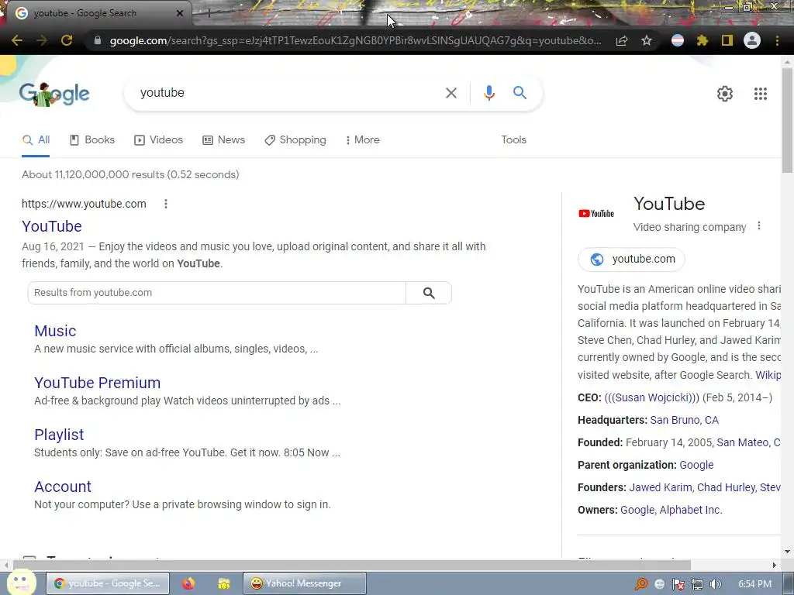Open the Chrome profile avatar
This screenshot has width=794, height=595.
coord(752,40)
